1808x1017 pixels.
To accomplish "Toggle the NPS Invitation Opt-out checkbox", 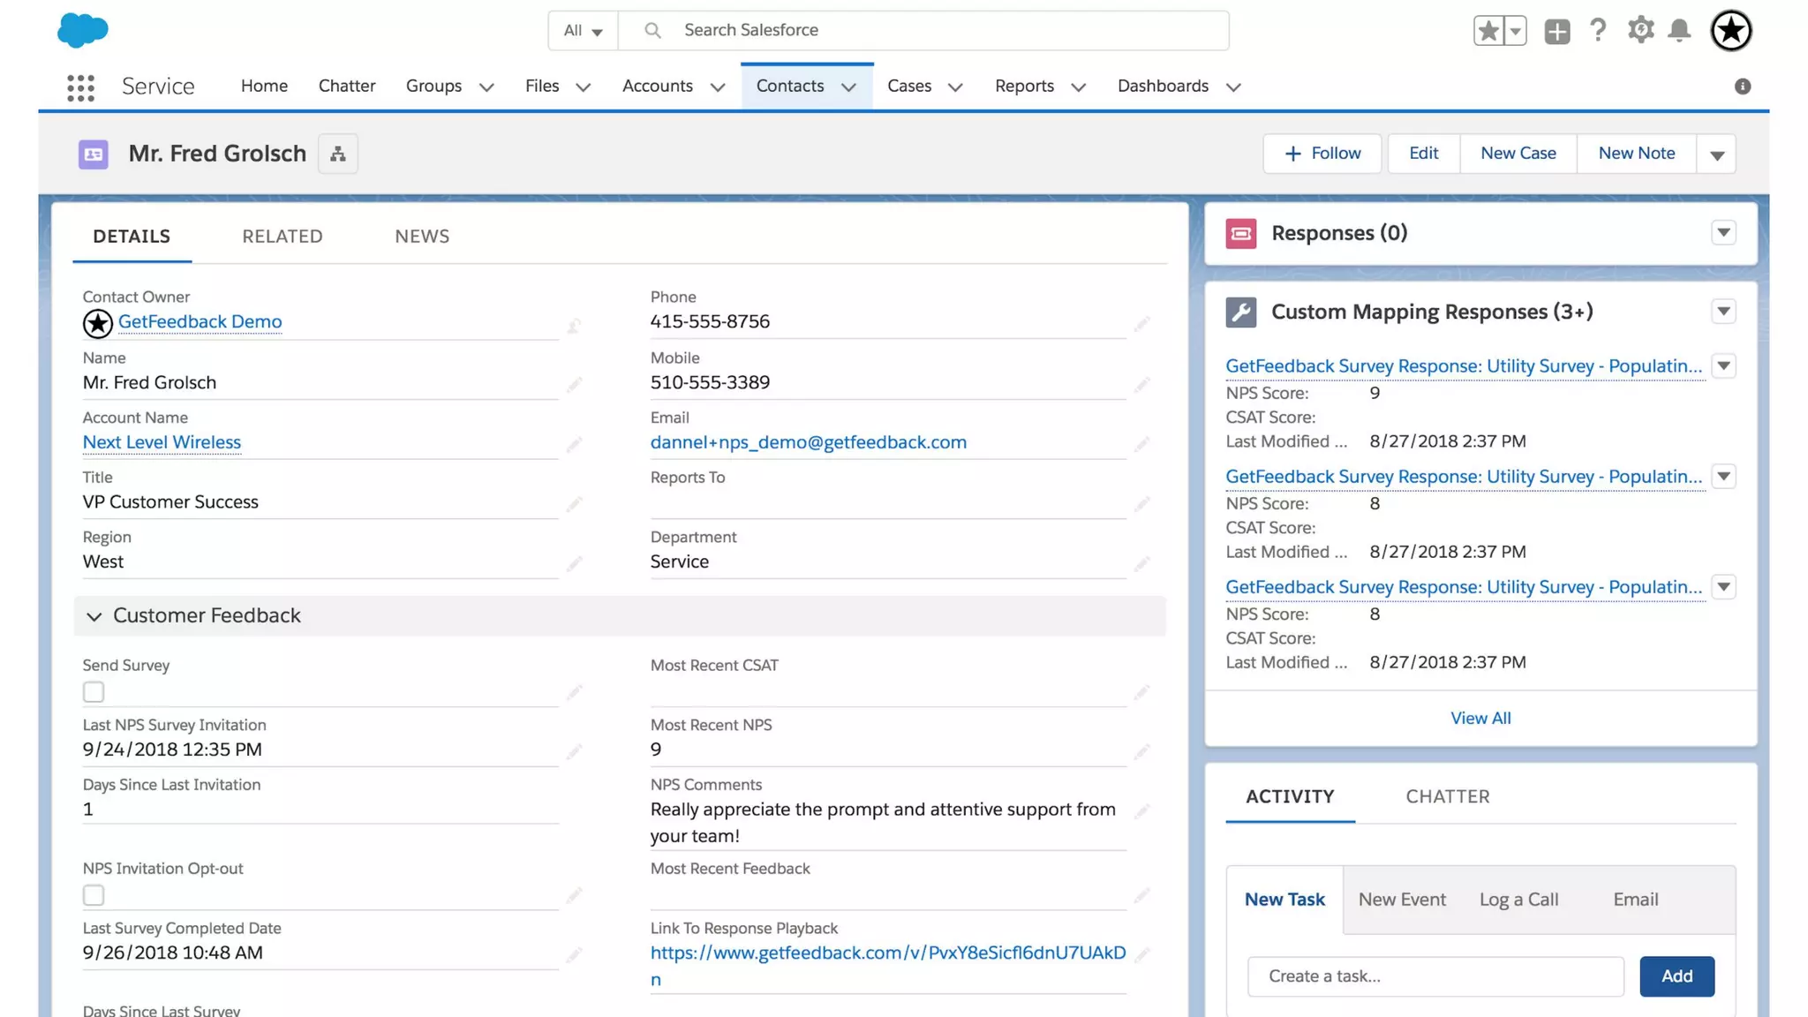I will 94,895.
